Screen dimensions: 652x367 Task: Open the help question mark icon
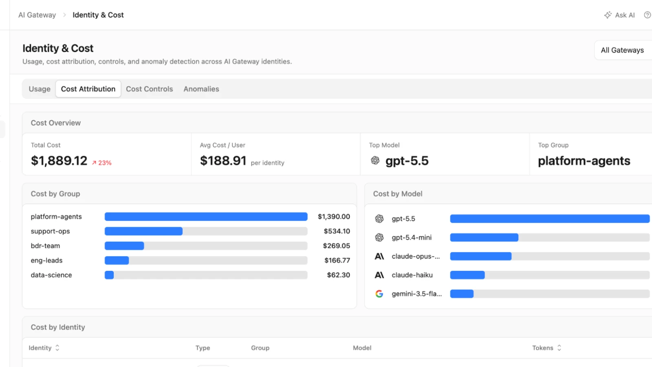point(647,15)
